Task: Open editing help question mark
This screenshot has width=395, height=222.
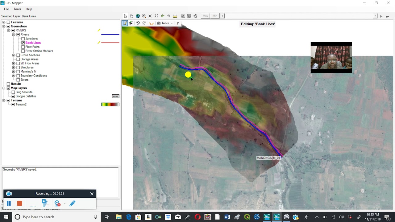Action: point(178,23)
